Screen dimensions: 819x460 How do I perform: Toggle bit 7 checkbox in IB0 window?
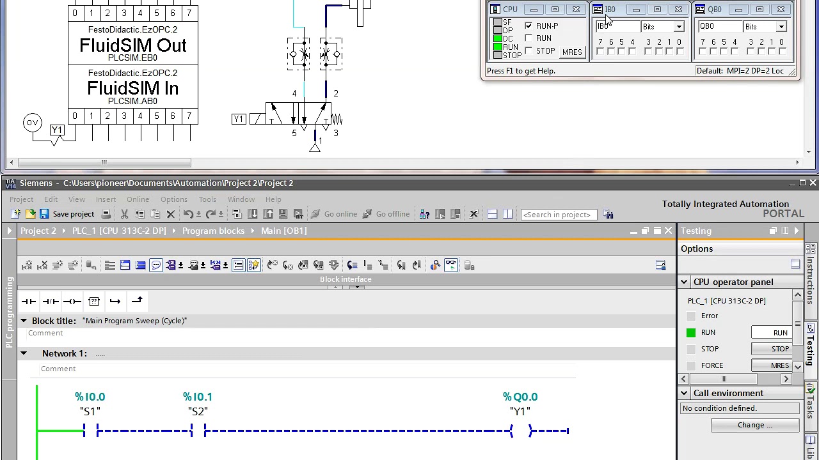click(x=600, y=52)
